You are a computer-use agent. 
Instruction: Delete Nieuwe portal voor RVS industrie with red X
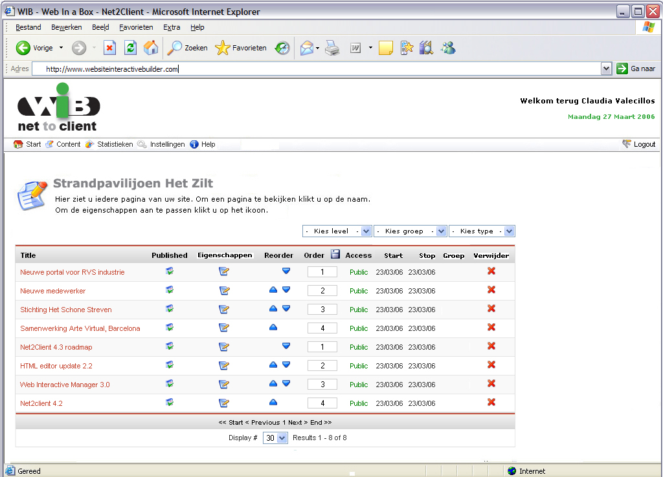point(491,271)
